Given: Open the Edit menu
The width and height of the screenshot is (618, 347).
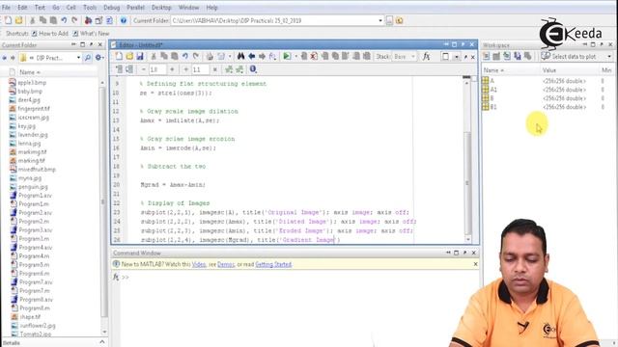Looking at the screenshot, I should [x=22, y=8].
